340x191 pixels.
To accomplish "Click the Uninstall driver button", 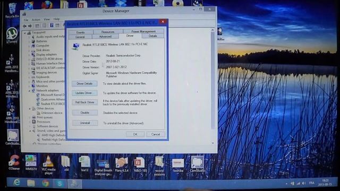I will coord(85,123).
